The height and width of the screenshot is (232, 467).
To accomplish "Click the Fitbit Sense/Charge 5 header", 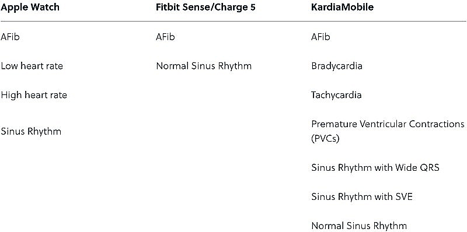I will click(x=205, y=7).
